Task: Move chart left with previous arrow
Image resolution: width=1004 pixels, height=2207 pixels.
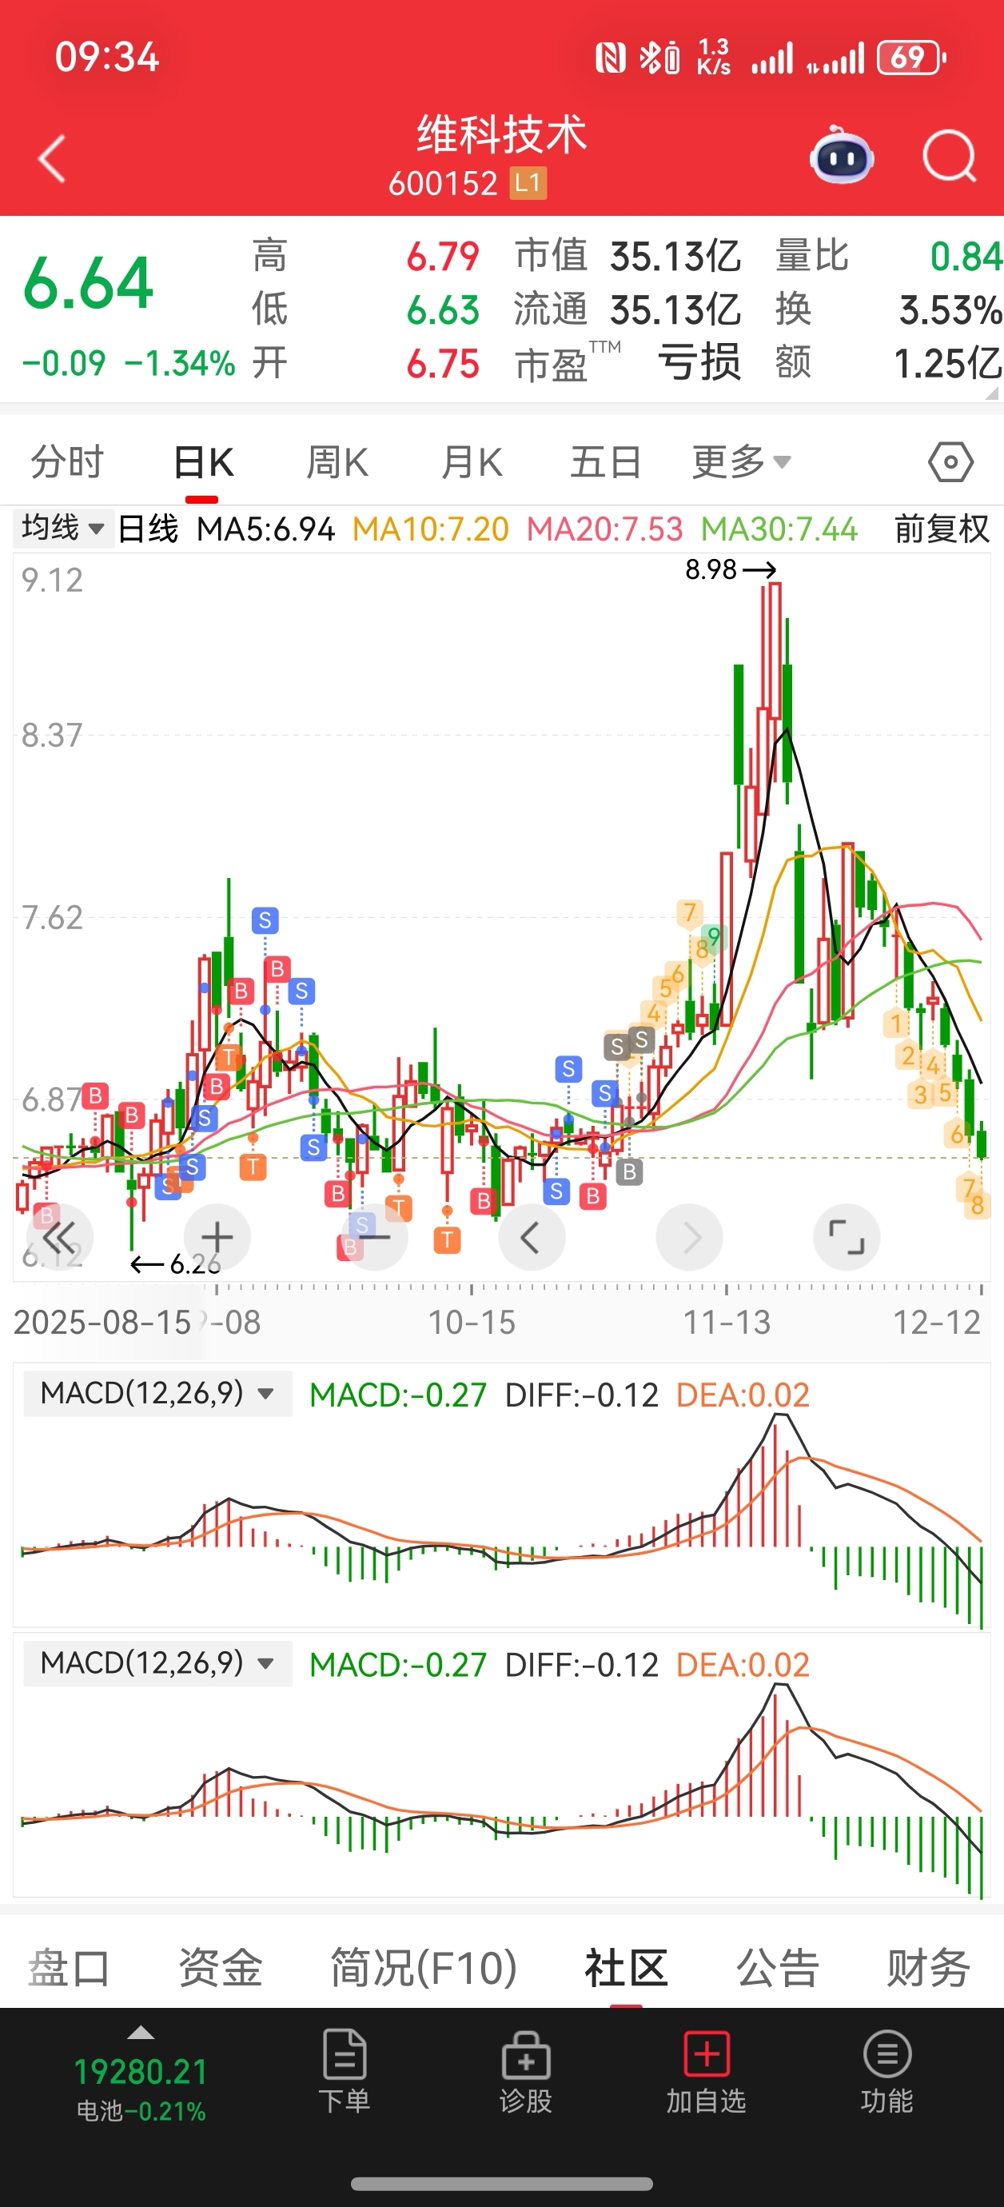Action: click(x=531, y=1237)
